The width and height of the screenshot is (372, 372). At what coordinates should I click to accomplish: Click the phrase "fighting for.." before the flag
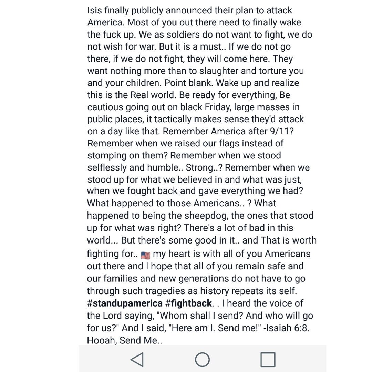112,254
